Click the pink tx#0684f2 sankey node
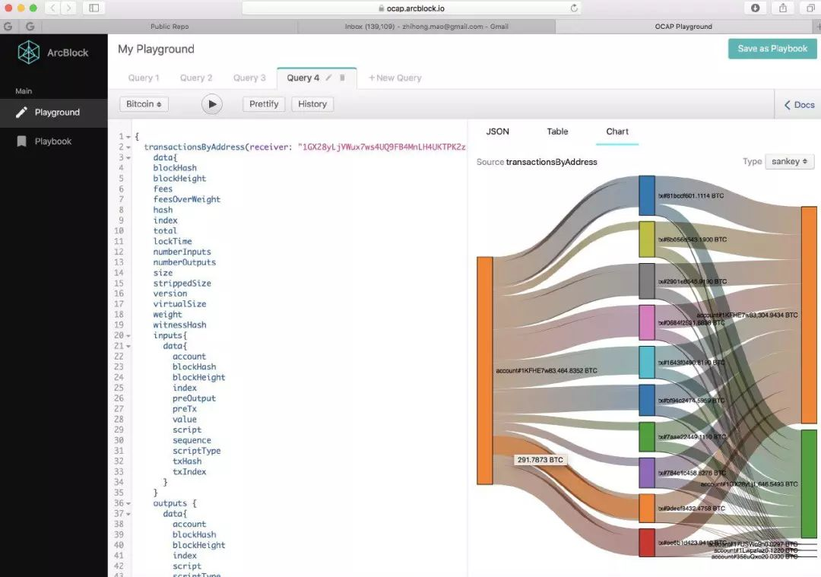This screenshot has height=577, width=821. (x=647, y=322)
